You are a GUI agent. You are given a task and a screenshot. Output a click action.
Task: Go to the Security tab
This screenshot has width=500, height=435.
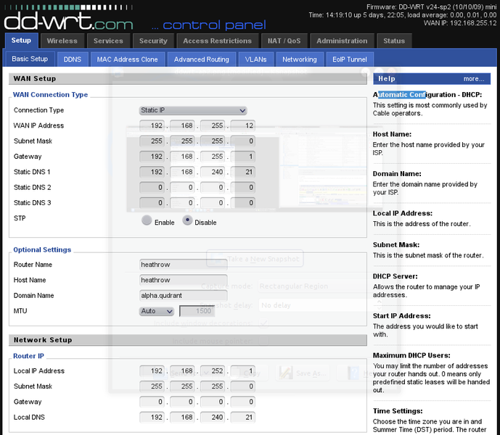[153, 41]
